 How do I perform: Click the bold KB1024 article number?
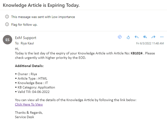coord(136,53)
